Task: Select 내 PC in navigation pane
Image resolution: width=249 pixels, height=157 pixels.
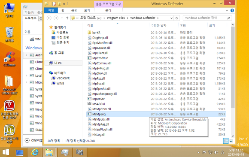Action: click(x=64, y=63)
